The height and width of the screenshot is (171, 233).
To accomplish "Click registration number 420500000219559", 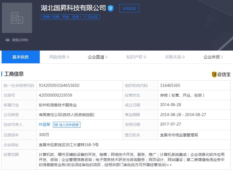I will 55,95.
